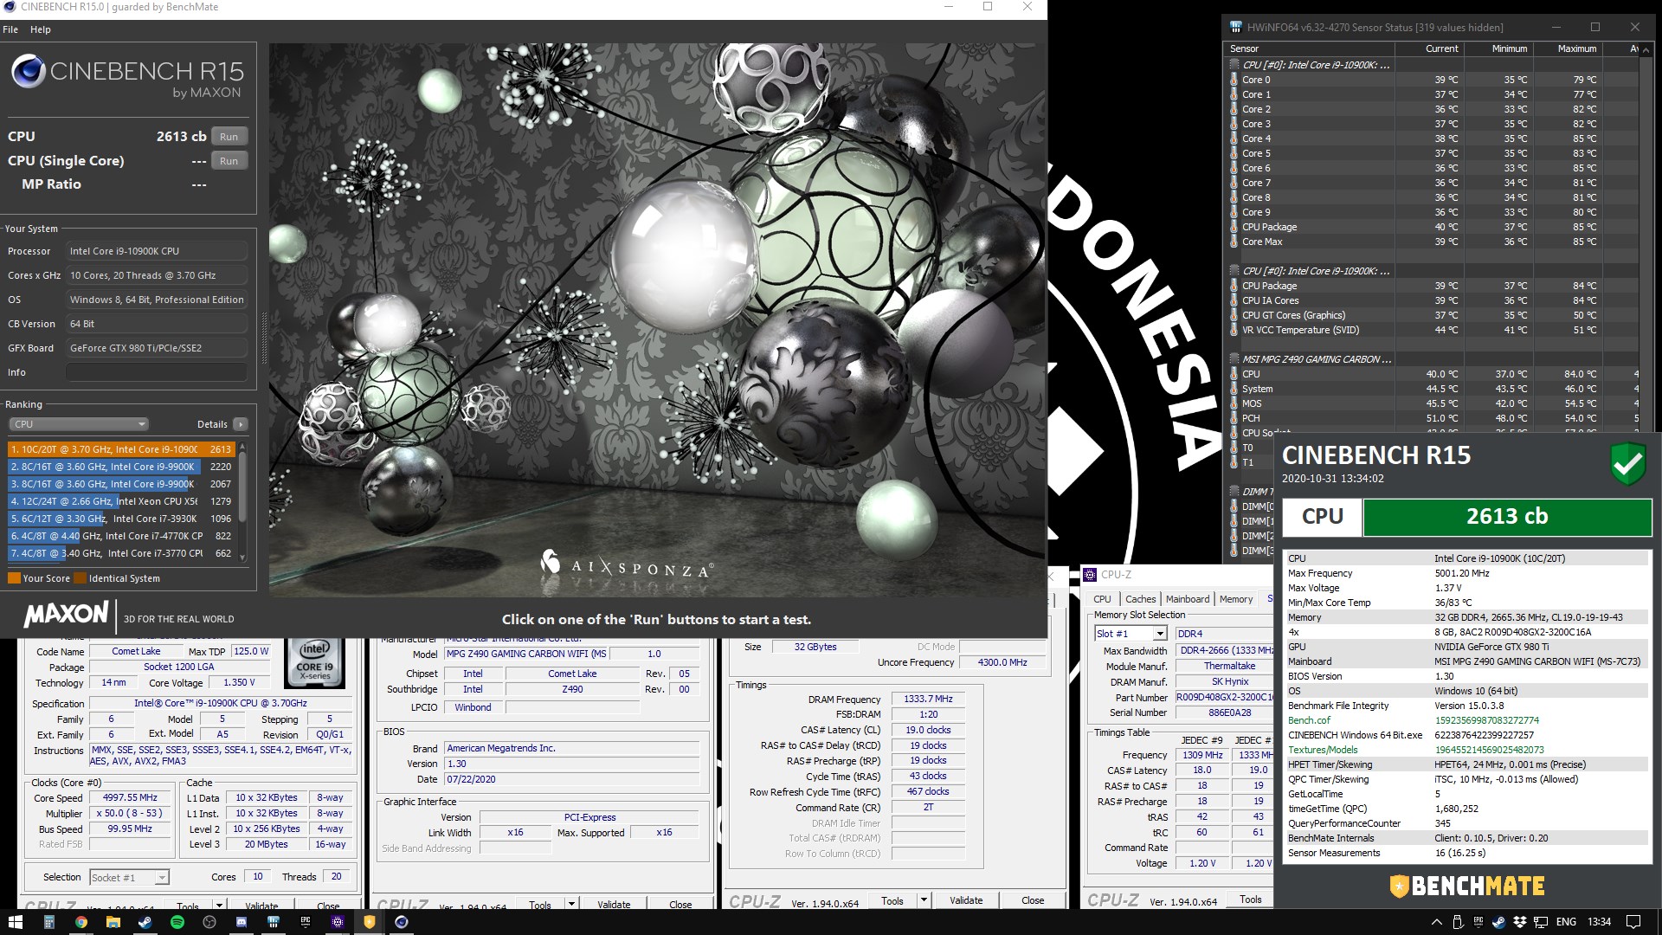This screenshot has width=1662, height=935.
Task: Click the USB safely remove tray icon
Action: [1459, 922]
